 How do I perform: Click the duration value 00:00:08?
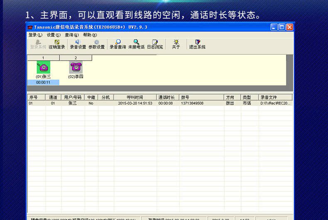[166, 103]
